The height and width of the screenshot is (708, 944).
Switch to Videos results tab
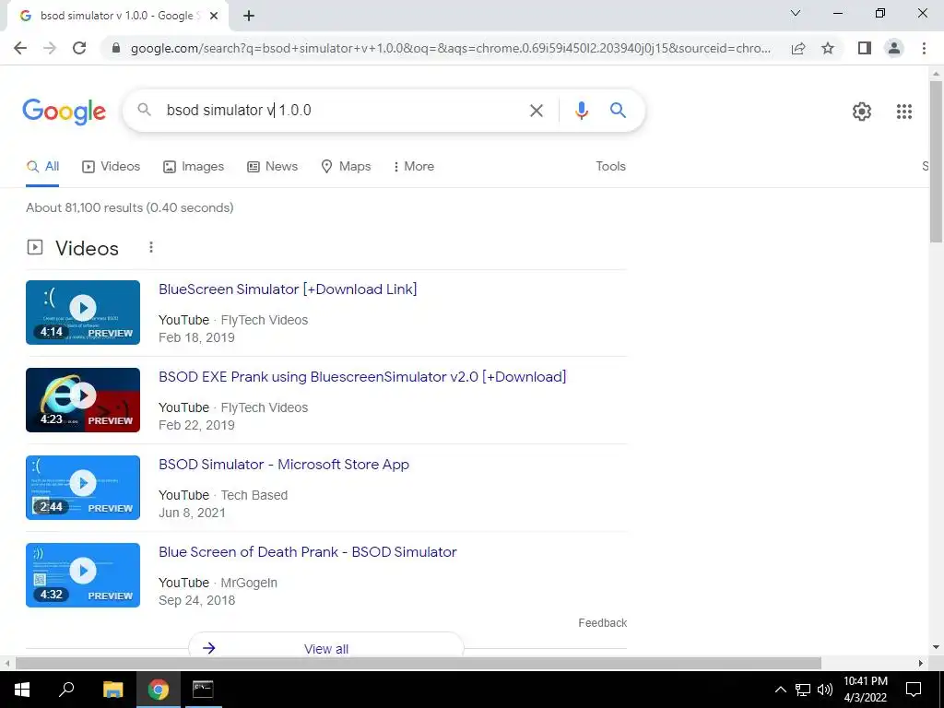pos(112,167)
